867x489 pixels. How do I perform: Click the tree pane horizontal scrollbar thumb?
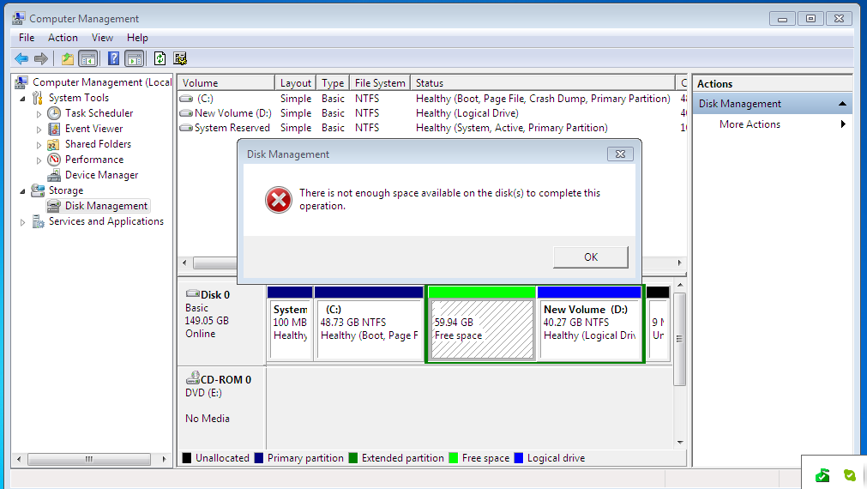pyautogui.click(x=89, y=459)
